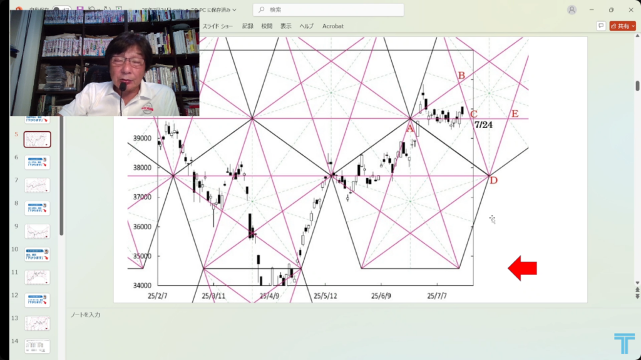Expand the saved-to-this-PC file location dropdown

tap(234, 10)
